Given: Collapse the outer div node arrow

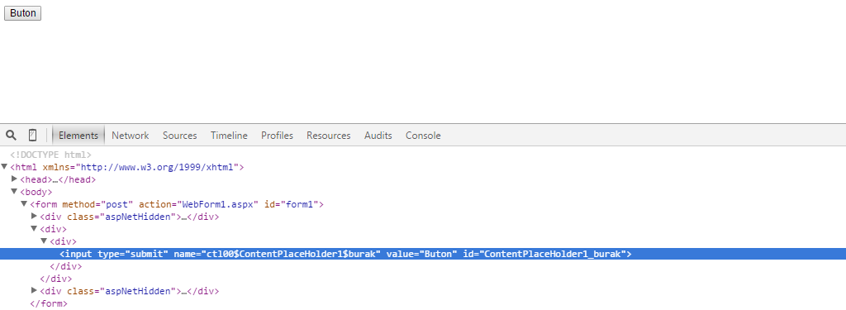Looking at the screenshot, I should pos(33,228).
